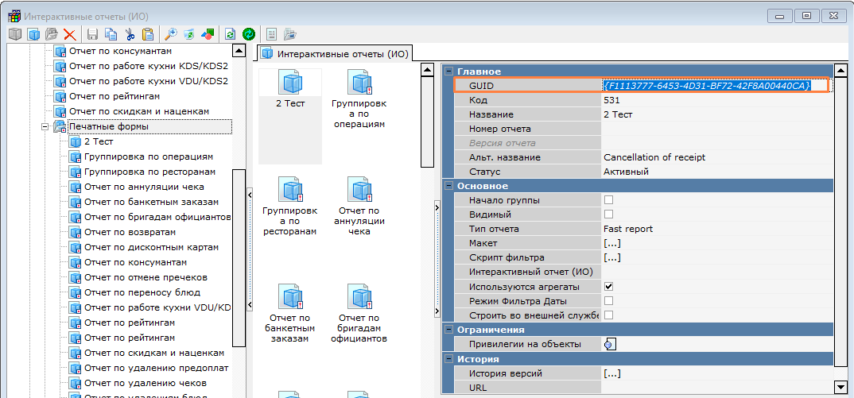The height and width of the screenshot is (398, 854).
Task: Toggle the 'Видимый' checkbox
Action: click(608, 214)
